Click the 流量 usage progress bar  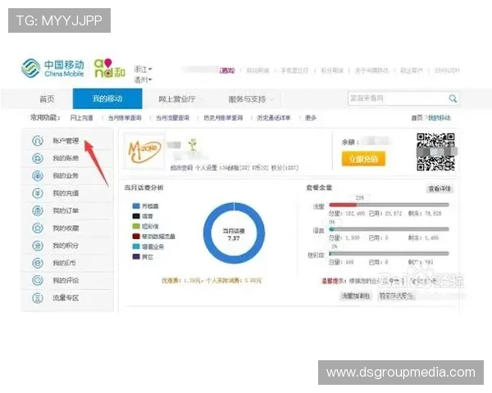pyautogui.click(x=389, y=205)
